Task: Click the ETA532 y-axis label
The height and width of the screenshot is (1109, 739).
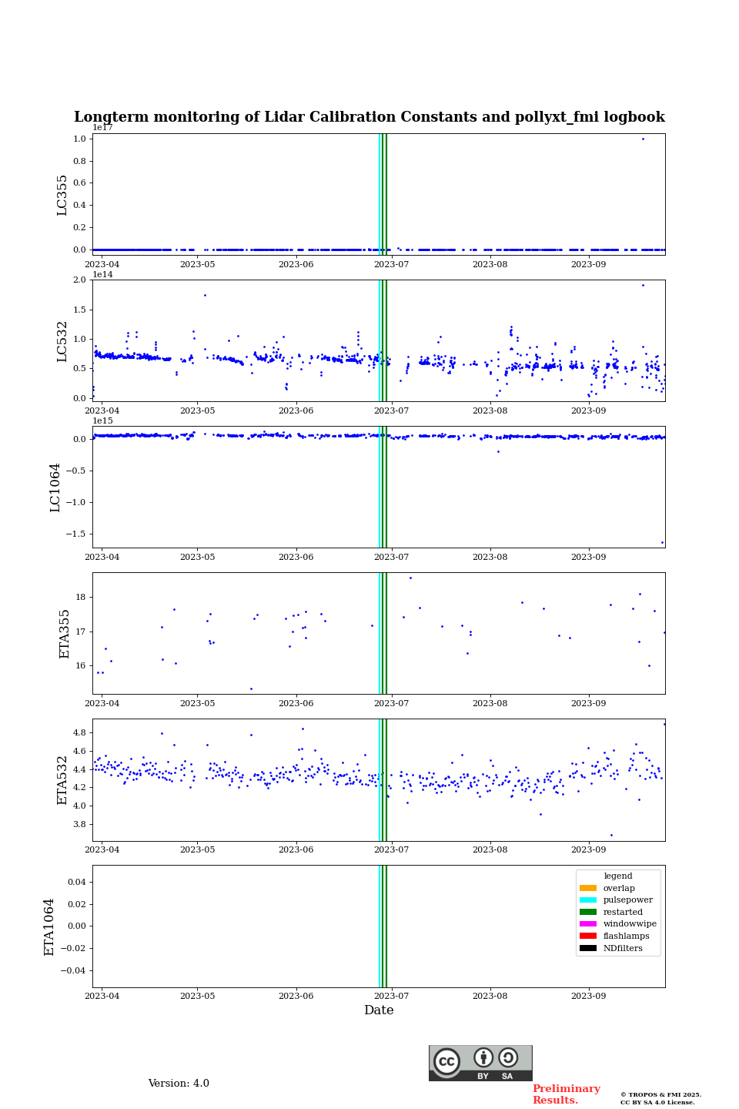Action: click(62, 780)
